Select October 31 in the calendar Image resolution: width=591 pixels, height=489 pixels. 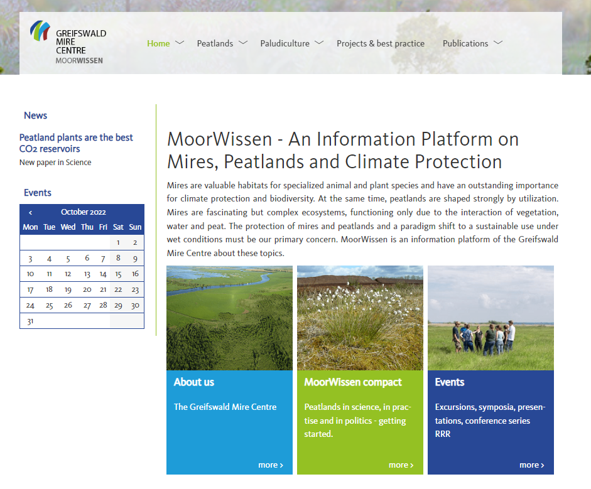(30, 321)
